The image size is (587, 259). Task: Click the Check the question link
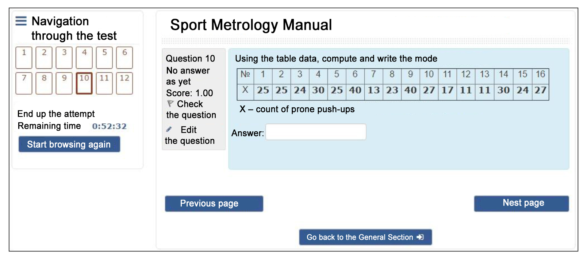[191, 109]
